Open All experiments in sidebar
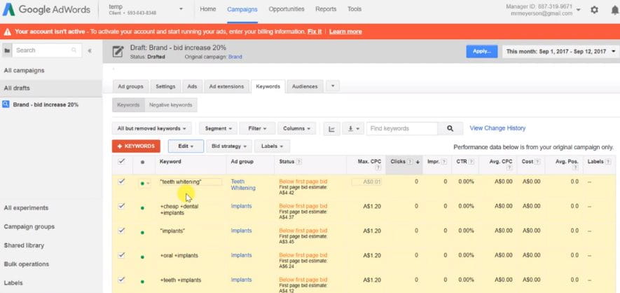The height and width of the screenshot is (293, 620). (26, 208)
